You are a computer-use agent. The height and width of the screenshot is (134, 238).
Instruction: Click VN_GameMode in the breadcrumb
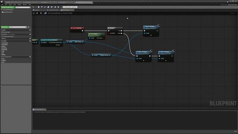point(54,13)
